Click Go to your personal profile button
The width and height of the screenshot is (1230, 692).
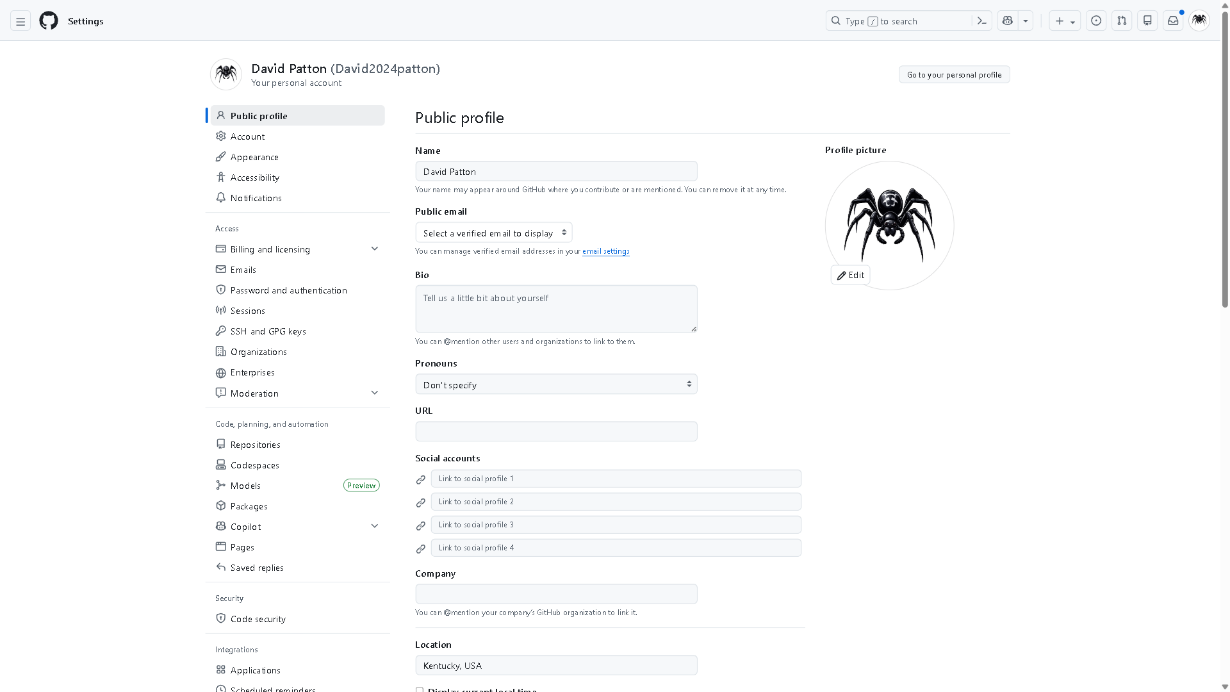click(x=954, y=75)
